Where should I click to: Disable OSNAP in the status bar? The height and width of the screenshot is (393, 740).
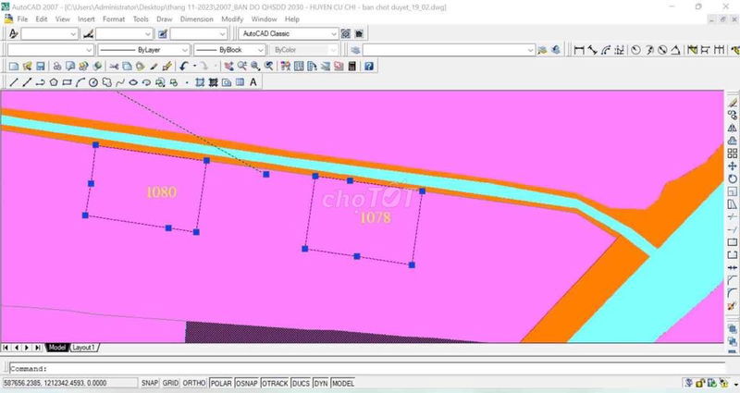pos(247,383)
